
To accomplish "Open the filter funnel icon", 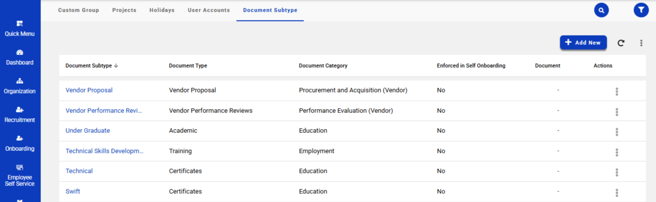I will [x=641, y=10].
